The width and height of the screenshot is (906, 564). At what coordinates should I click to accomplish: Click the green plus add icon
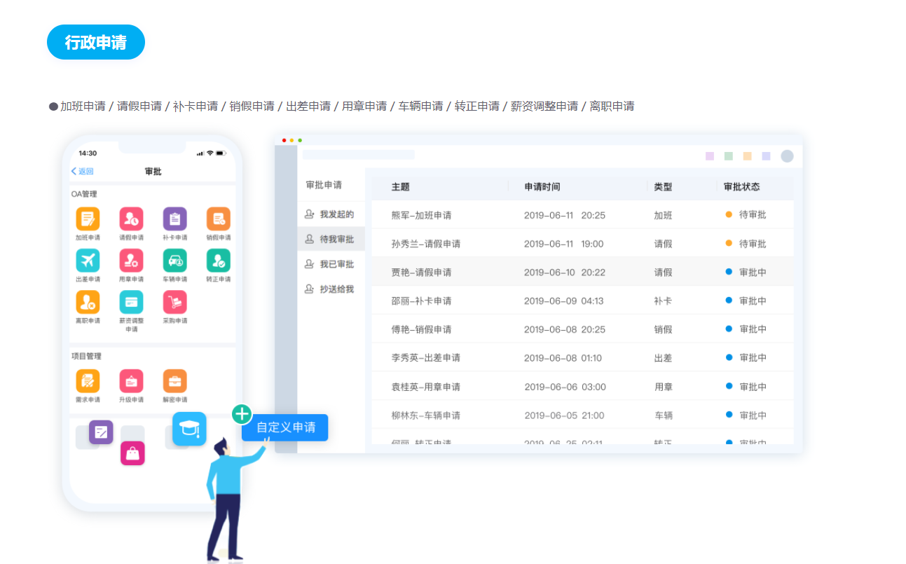coord(242,414)
